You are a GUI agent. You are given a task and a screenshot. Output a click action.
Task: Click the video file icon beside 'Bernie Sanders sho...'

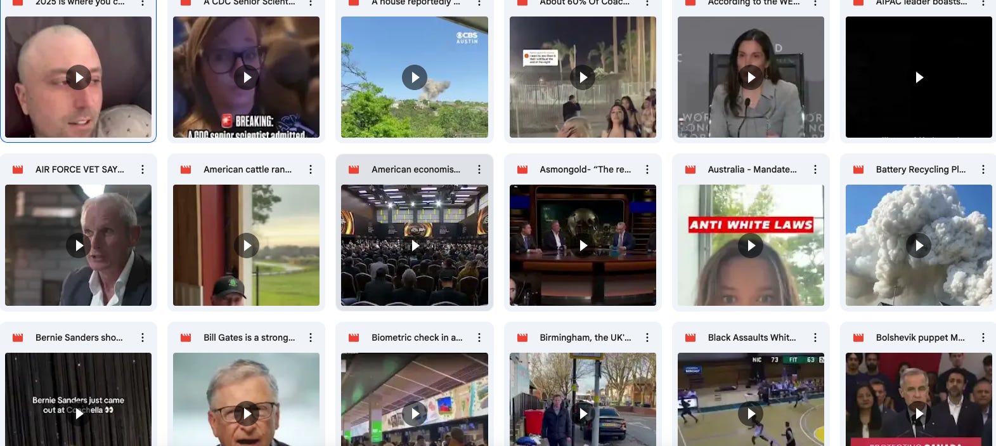tap(18, 338)
